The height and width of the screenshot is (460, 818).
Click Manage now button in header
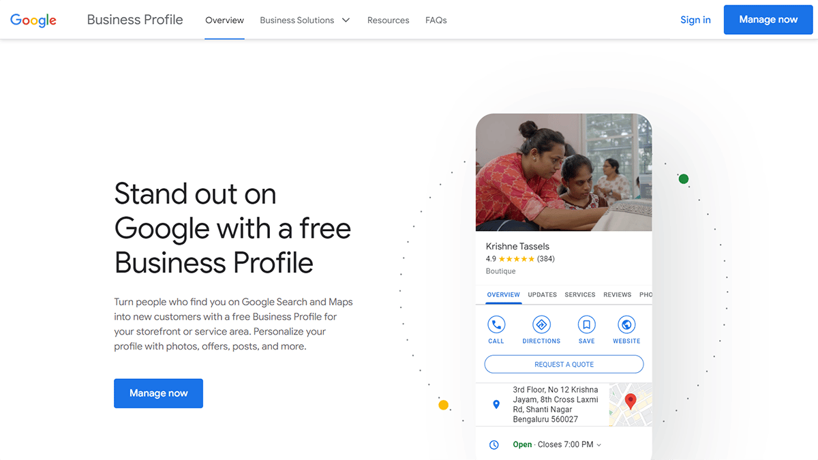pyautogui.click(x=768, y=20)
